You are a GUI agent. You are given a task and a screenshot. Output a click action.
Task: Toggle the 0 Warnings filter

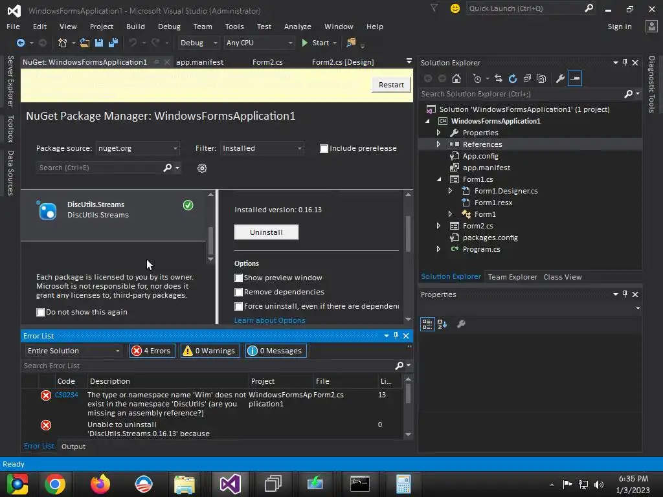(x=210, y=351)
